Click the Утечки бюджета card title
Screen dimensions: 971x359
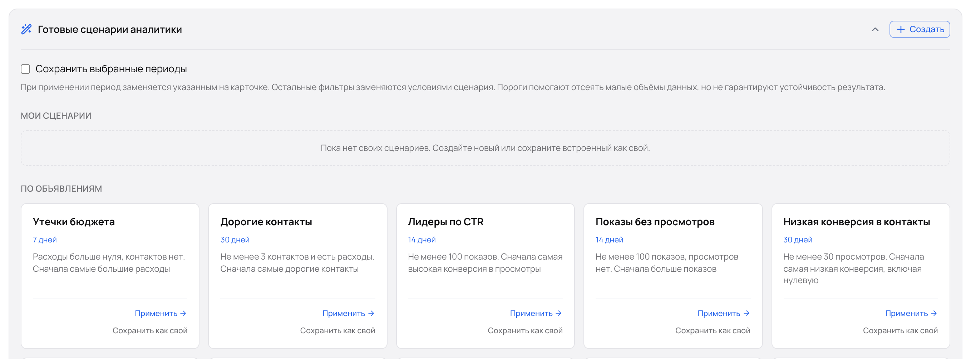(x=74, y=222)
